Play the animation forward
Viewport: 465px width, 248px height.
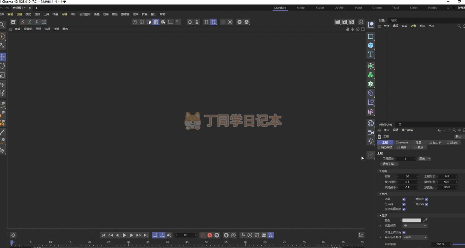click(x=124, y=235)
